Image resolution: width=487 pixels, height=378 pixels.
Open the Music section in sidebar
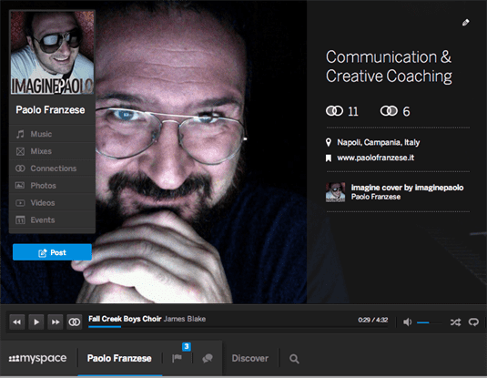[x=52, y=134]
